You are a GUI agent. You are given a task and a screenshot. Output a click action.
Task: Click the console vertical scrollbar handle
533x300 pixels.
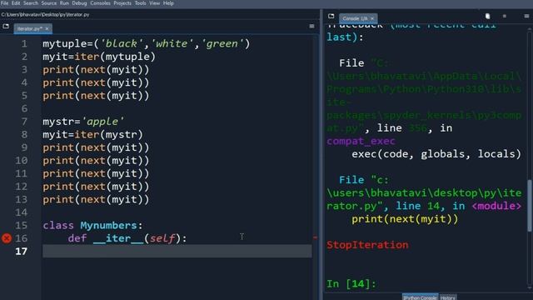pos(530,206)
